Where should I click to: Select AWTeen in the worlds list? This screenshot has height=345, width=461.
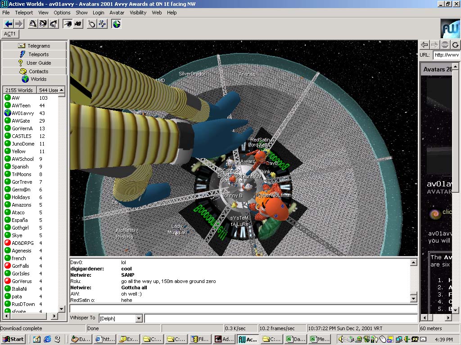[21, 106]
